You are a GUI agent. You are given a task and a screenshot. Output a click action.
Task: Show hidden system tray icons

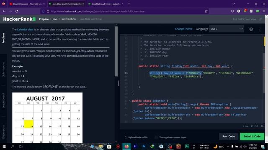point(228,146)
